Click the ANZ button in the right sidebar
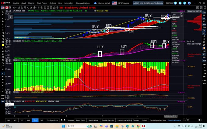Viewport: 207px width, 129px height. (x=204, y=76)
